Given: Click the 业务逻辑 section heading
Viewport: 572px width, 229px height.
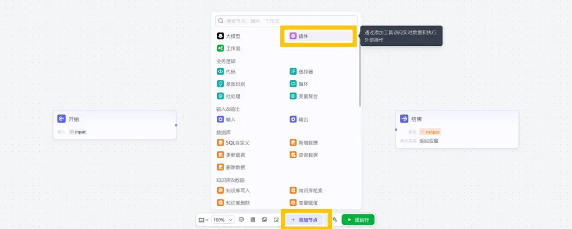Looking at the screenshot, I should pyautogui.click(x=226, y=61).
